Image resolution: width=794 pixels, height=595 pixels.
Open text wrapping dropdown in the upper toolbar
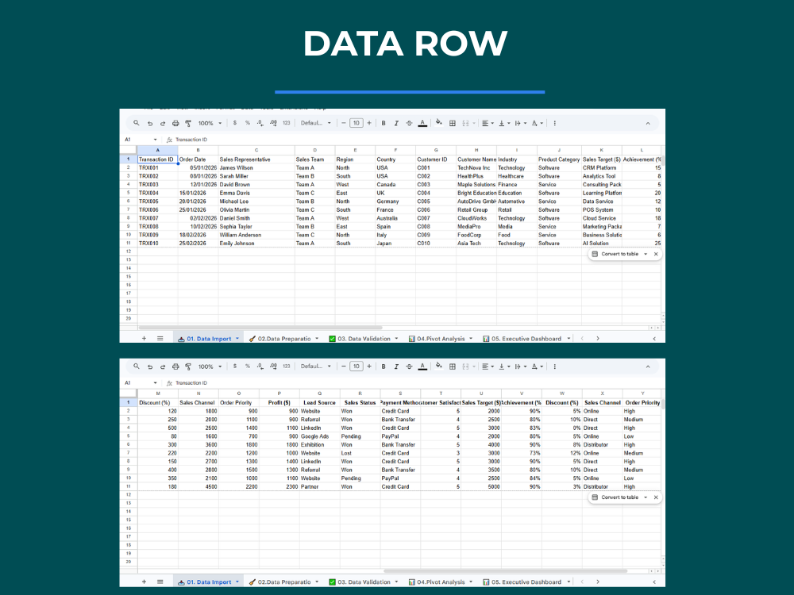click(x=521, y=123)
